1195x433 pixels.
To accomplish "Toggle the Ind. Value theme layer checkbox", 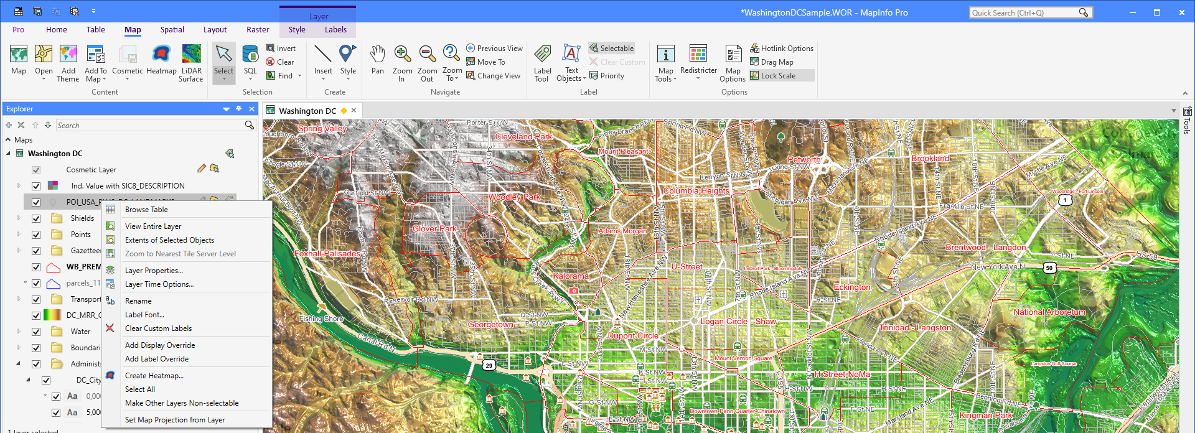I will [36, 186].
